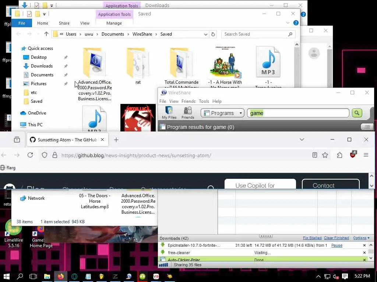Image resolution: width=377 pixels, height=282 pixels.
Task: Open WireShare's Friends menu in the menu bar
Action: [188, 101]
